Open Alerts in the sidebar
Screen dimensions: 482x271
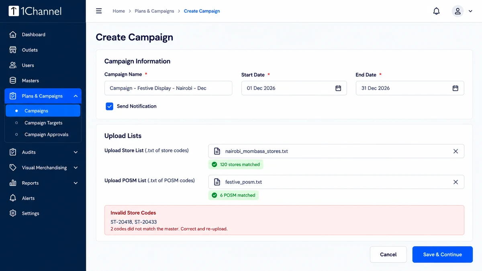pos(43,198)
